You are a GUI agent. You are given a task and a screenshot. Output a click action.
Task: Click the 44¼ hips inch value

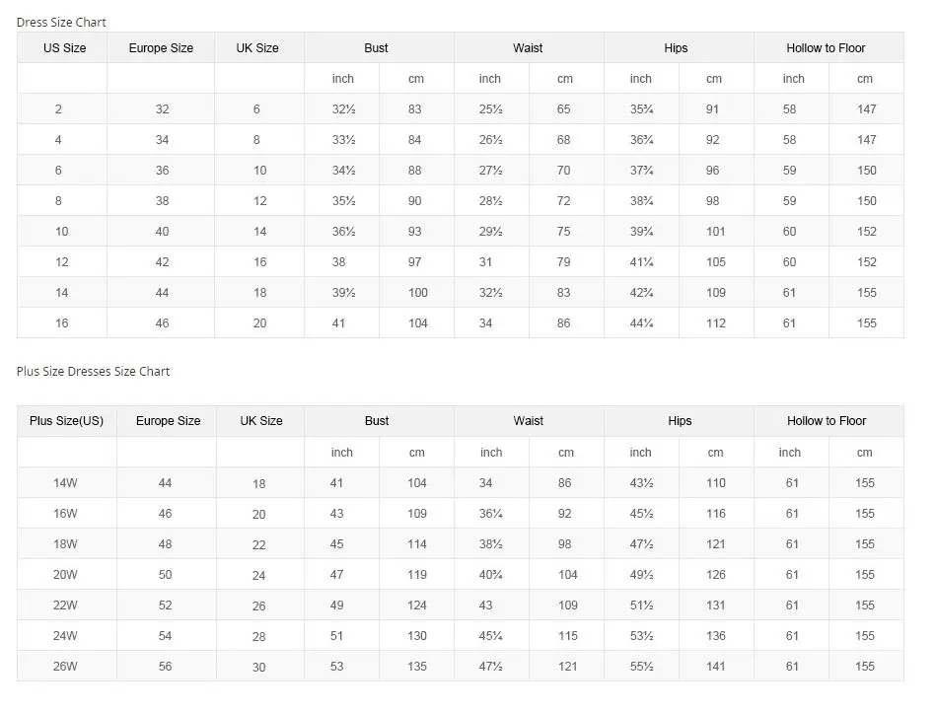coord(641,323)
